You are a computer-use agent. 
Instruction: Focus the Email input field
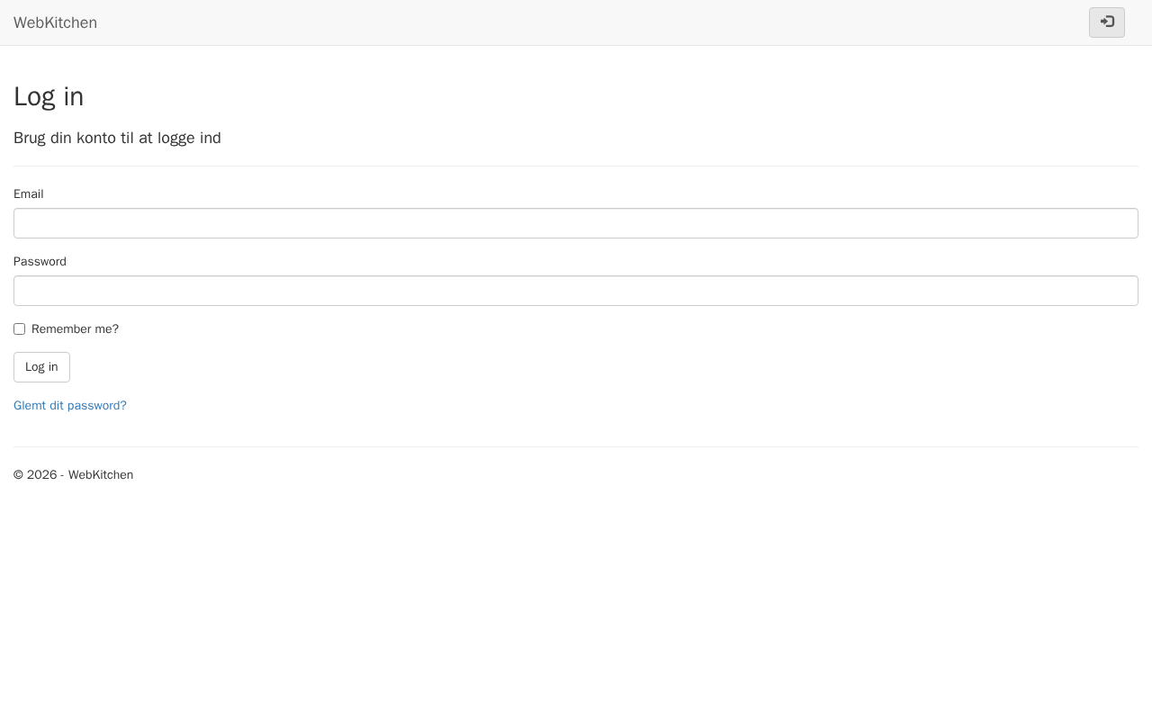click(x=576, y=223)
